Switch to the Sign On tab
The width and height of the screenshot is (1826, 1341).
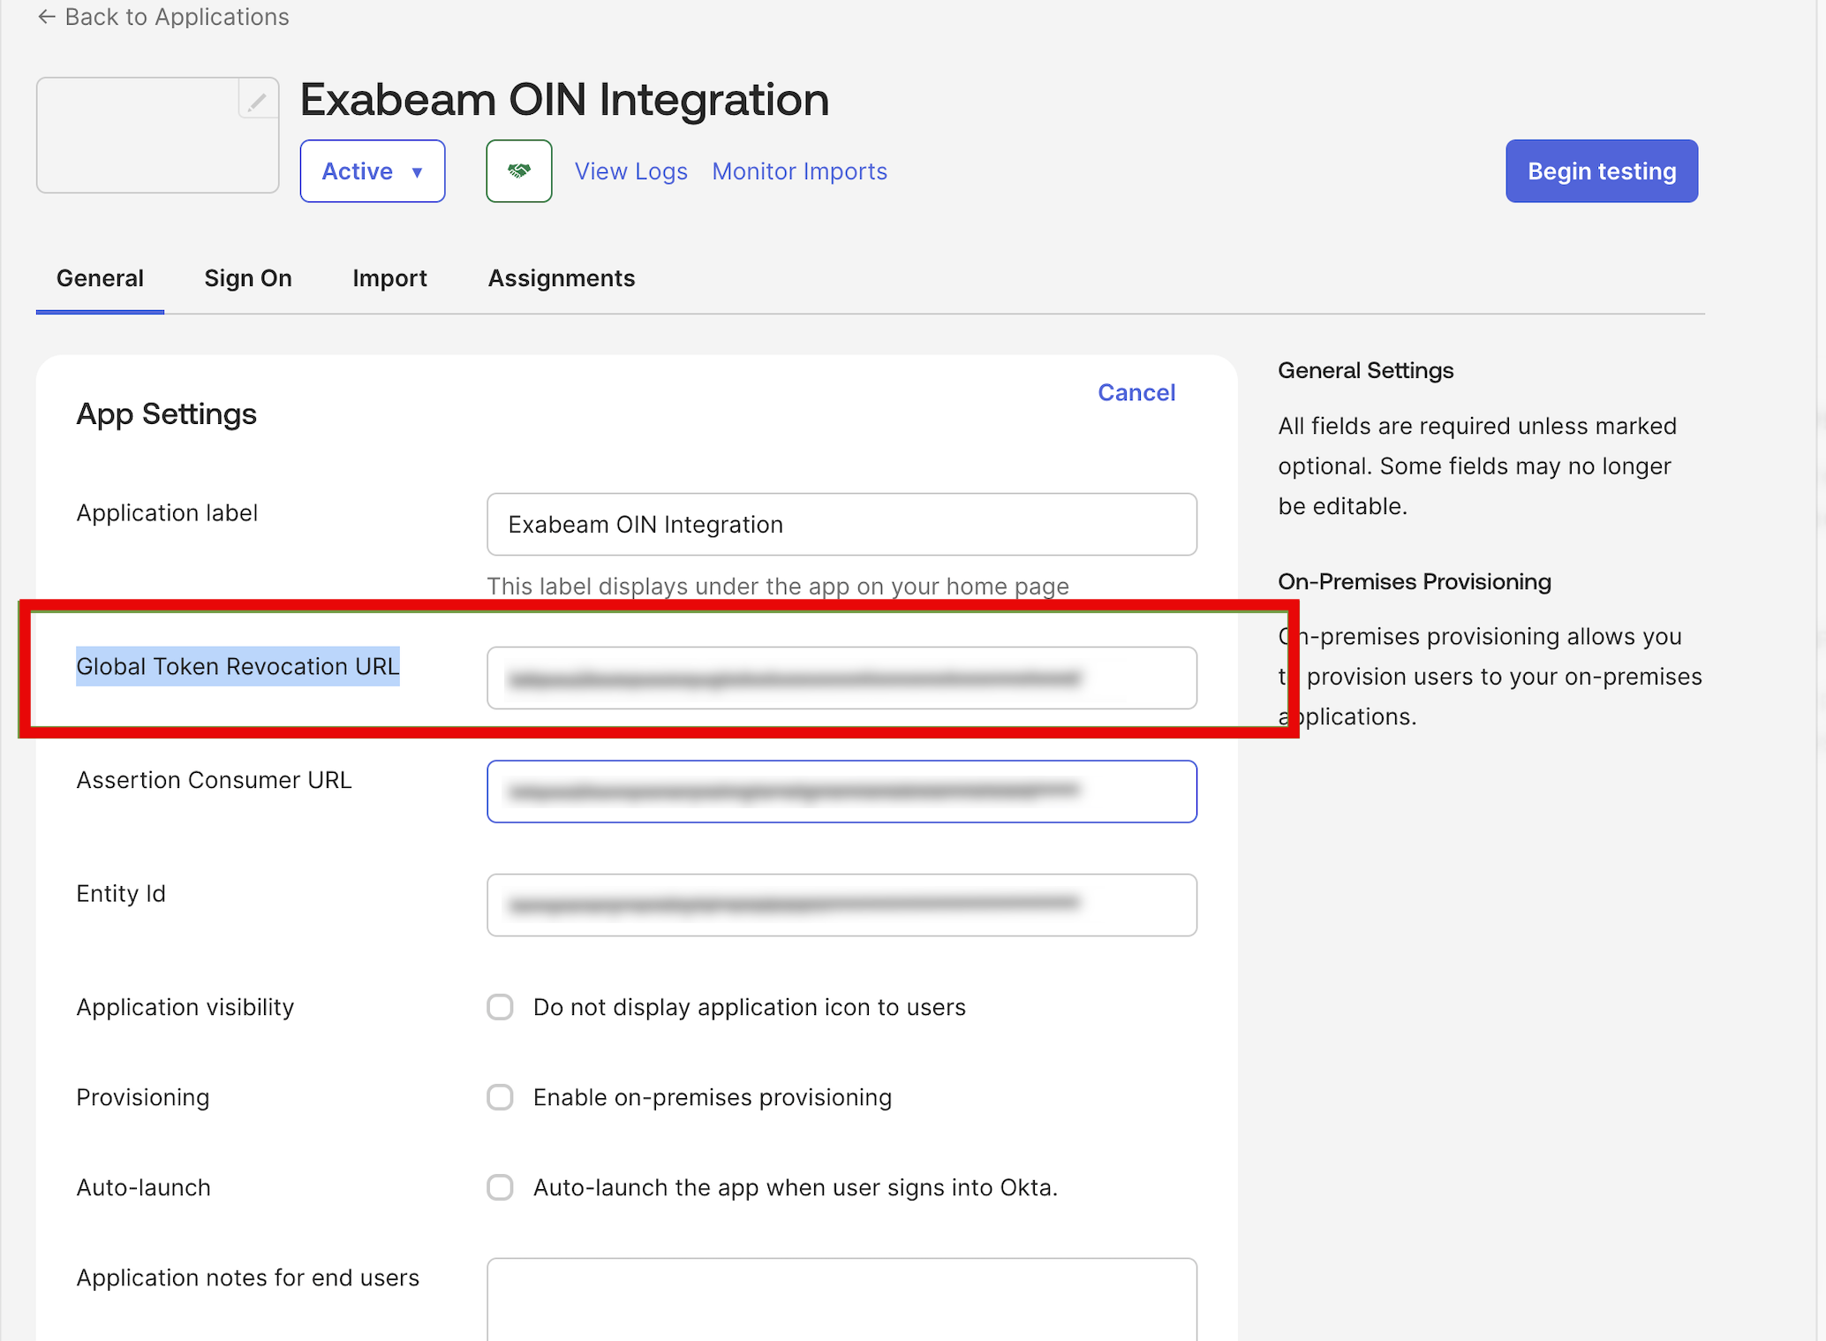[248, 277]
